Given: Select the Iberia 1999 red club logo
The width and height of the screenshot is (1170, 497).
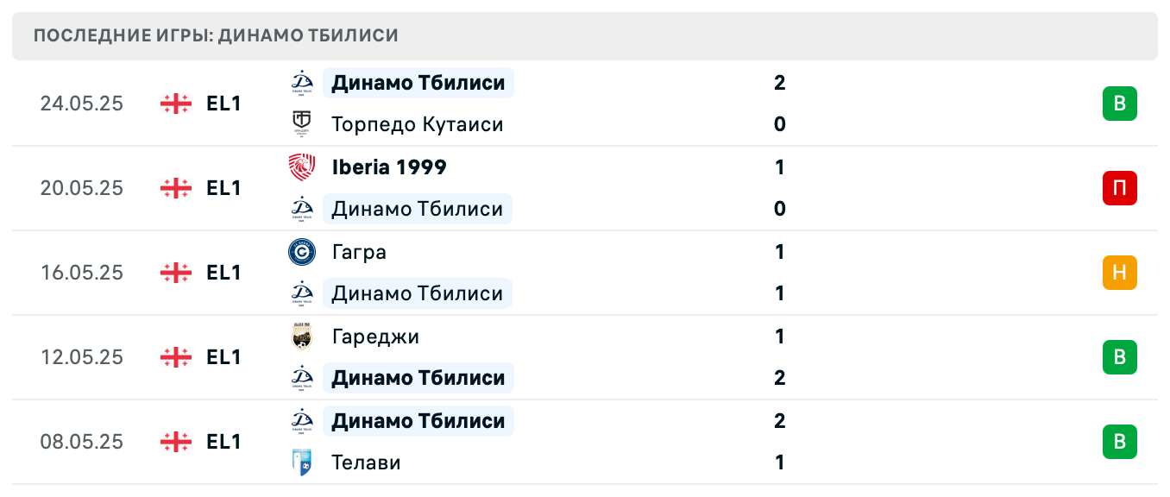Looking at the screenshot, I should [301, 167].
